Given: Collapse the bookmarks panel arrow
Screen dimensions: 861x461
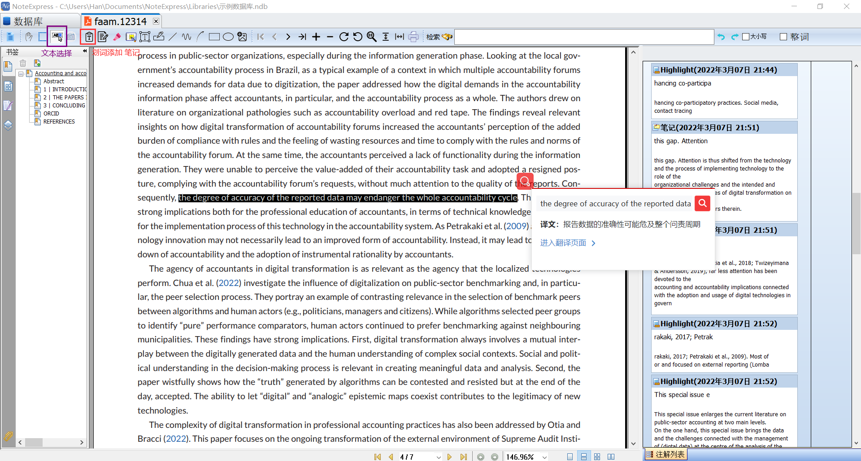Looking at the screenshot, I should 85,51.
